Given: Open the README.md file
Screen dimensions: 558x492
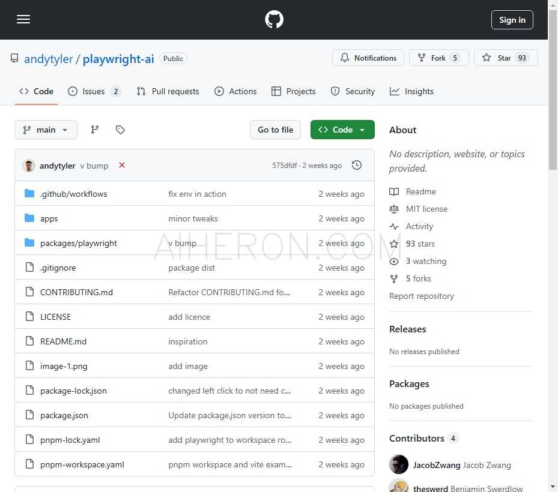Looking at the screenshot, I should [x=63, y=341].
